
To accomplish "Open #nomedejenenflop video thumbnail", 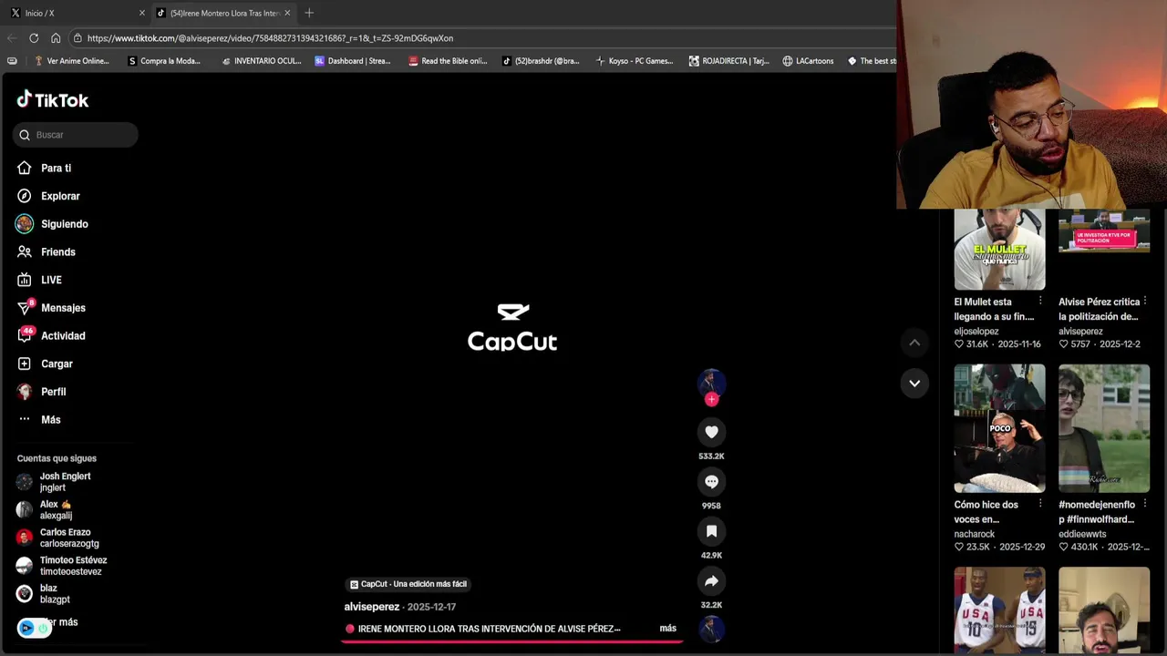I will point(1104,428).
